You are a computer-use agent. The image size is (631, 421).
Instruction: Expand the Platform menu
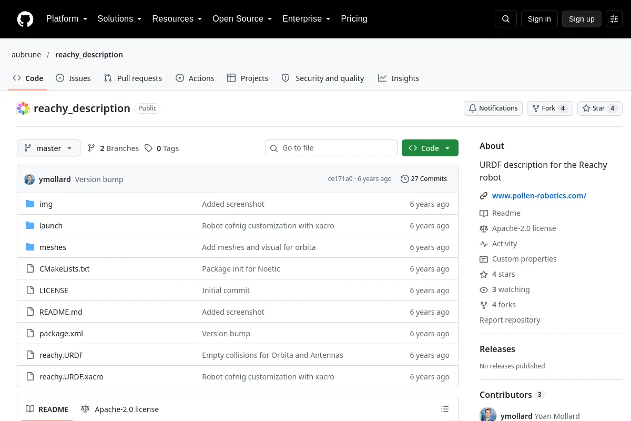point(67,19)
